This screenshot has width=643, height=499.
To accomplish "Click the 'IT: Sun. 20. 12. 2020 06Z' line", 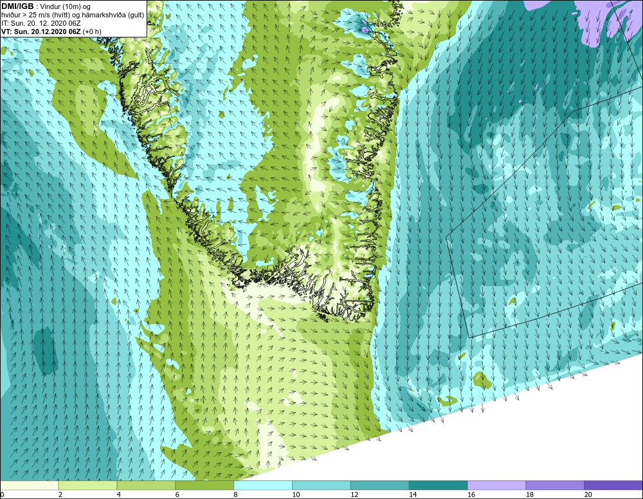I will pyautogui.click(x=41, y=23).
